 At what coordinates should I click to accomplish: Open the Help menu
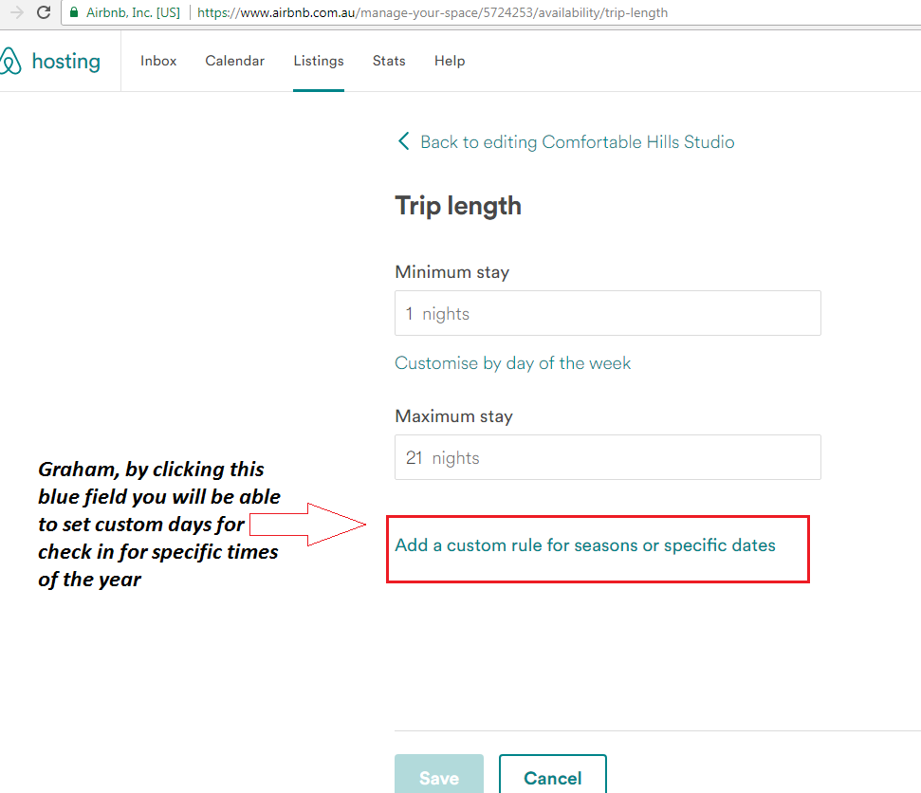tap(450, 61)
